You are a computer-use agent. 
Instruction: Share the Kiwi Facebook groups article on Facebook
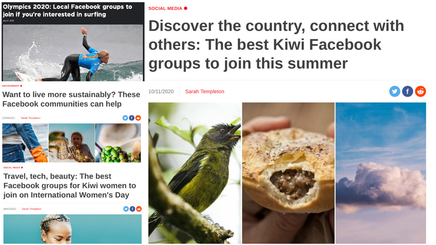[407, 91]
